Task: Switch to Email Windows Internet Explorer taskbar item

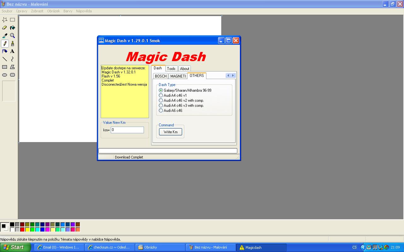Action: coord(59,247)
